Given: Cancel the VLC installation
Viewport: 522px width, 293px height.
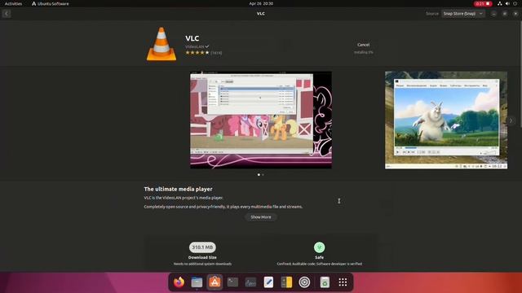Looking at the screenshot, I should tap(363, 45).
